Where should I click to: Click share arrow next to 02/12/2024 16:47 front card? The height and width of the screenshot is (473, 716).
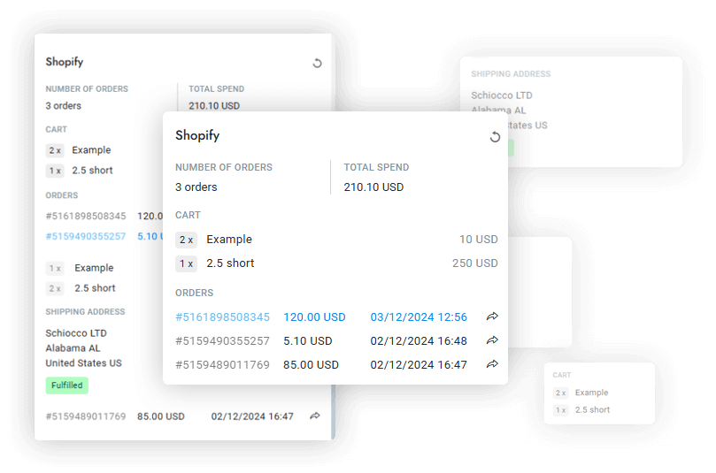coord(492,364)
